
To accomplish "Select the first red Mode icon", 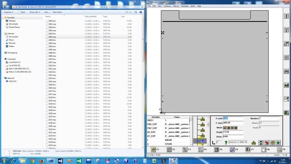I will click(x=225, y=128).
